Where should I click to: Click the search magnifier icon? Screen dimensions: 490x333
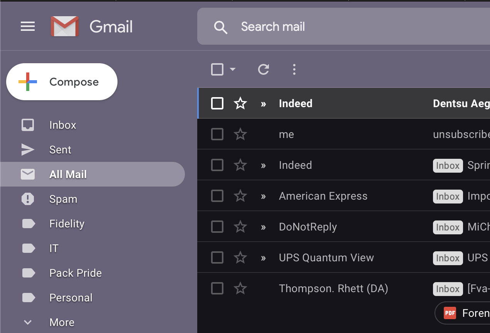click(x=220, y=27)
